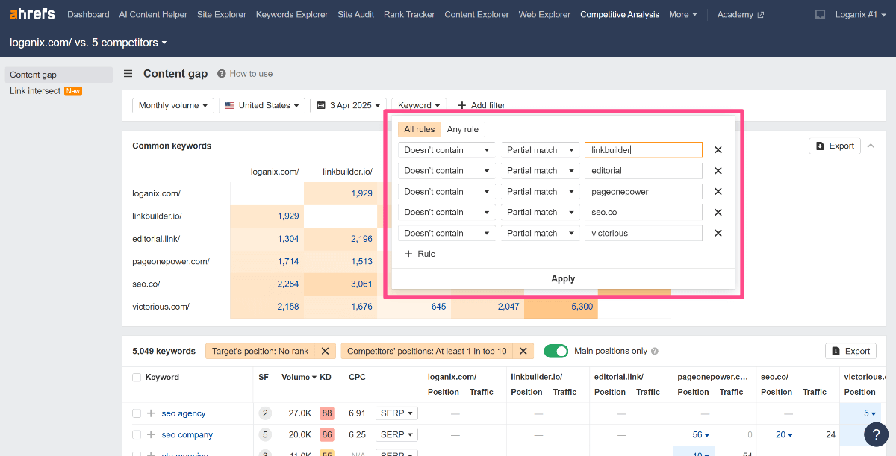Open Doesn't contain dropdown for victorious rule

click(x=447, y=234)
